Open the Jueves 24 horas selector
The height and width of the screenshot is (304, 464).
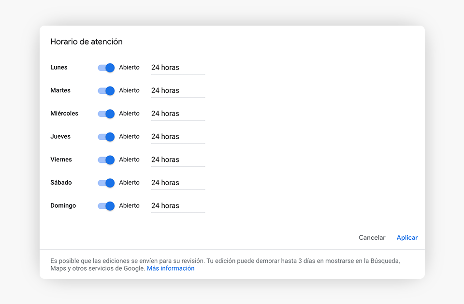178,137
